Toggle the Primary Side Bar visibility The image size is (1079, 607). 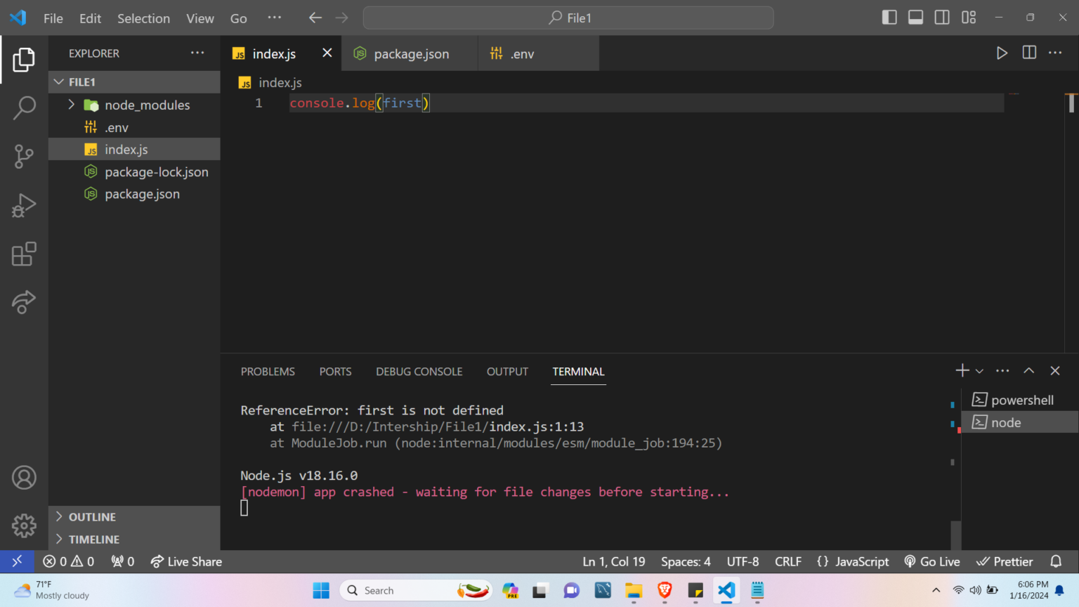889,18
